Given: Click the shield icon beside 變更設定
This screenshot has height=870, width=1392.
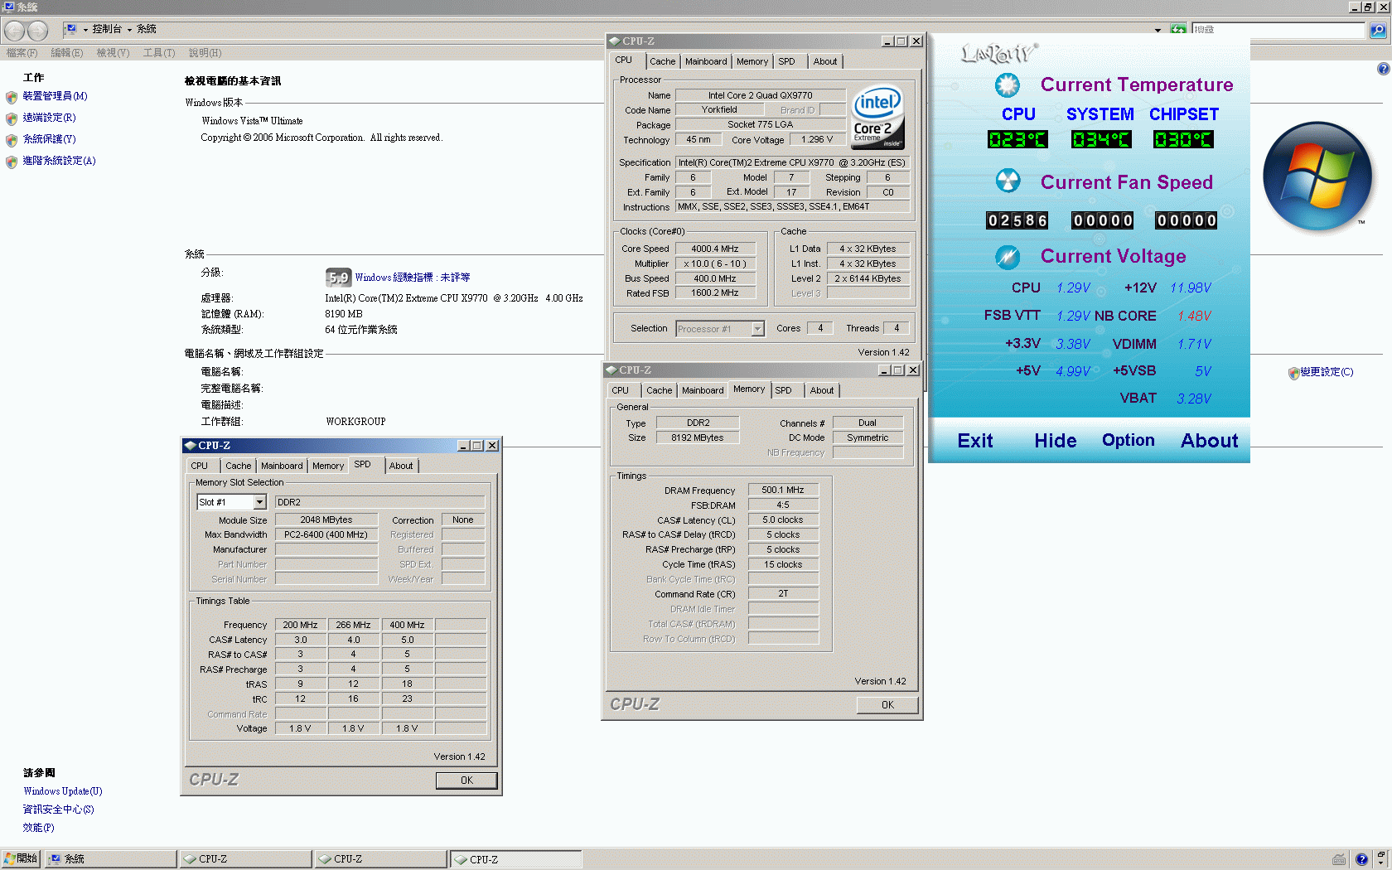Looking at the screenshot, I should pos(1293,373).
